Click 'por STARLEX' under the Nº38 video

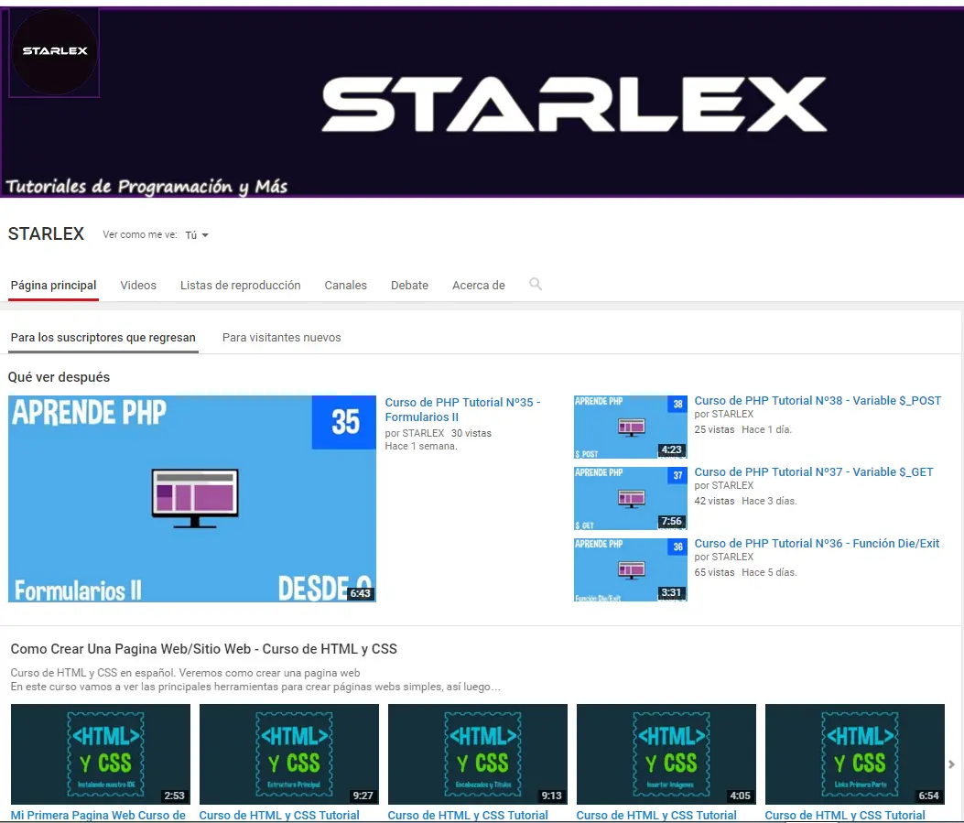(723, 415)
